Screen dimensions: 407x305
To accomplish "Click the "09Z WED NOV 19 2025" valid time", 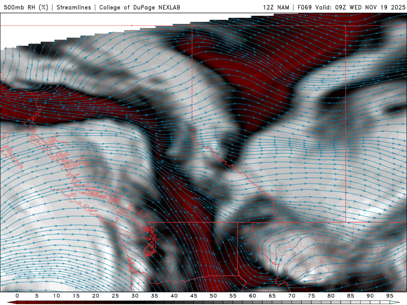I will [370, 7].
